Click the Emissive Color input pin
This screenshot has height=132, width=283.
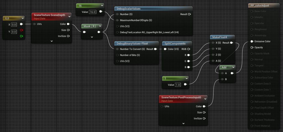[x=252, y=41]
